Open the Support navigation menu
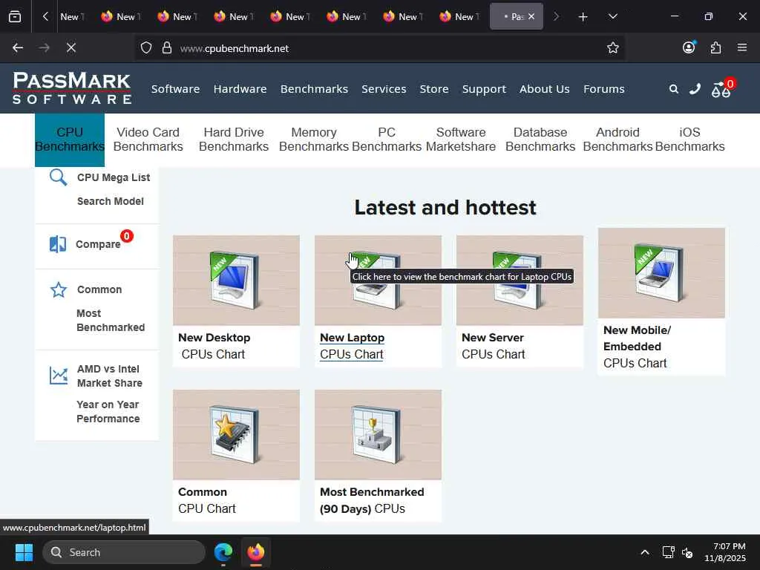The width and height of the screenshot is (760, 570). (x=484, y=89)
